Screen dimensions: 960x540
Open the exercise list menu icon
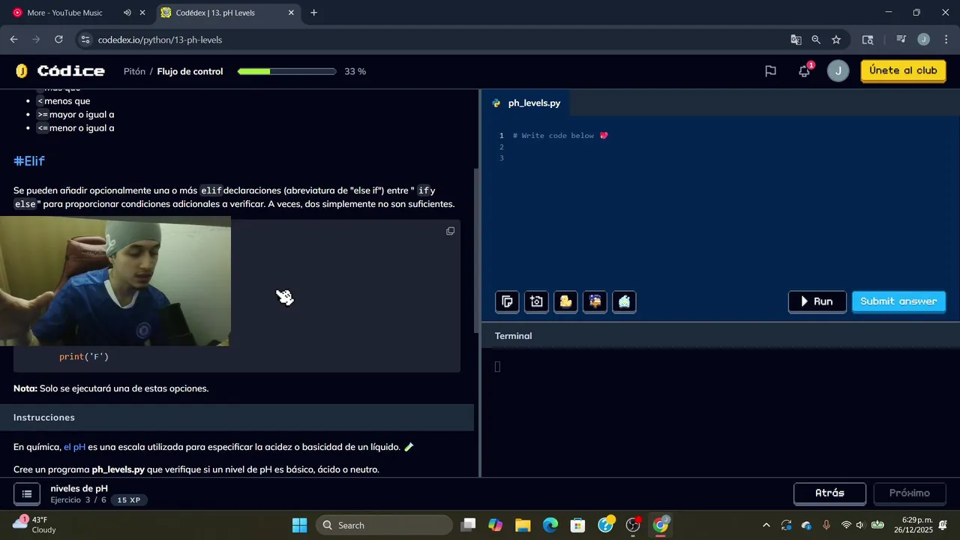pos(26,493)
